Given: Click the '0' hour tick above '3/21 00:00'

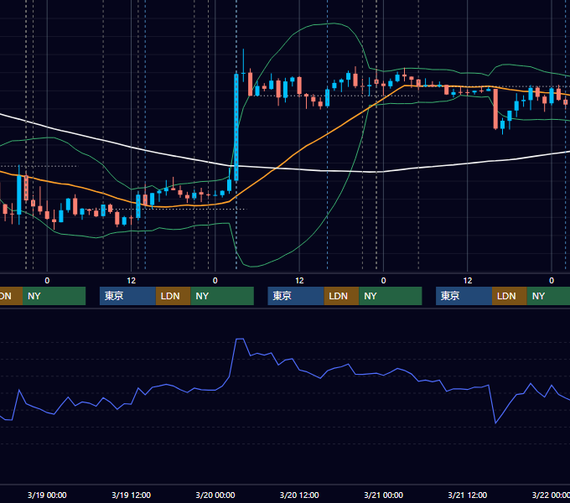Looking at the screenshot, I should coord(383,281).
